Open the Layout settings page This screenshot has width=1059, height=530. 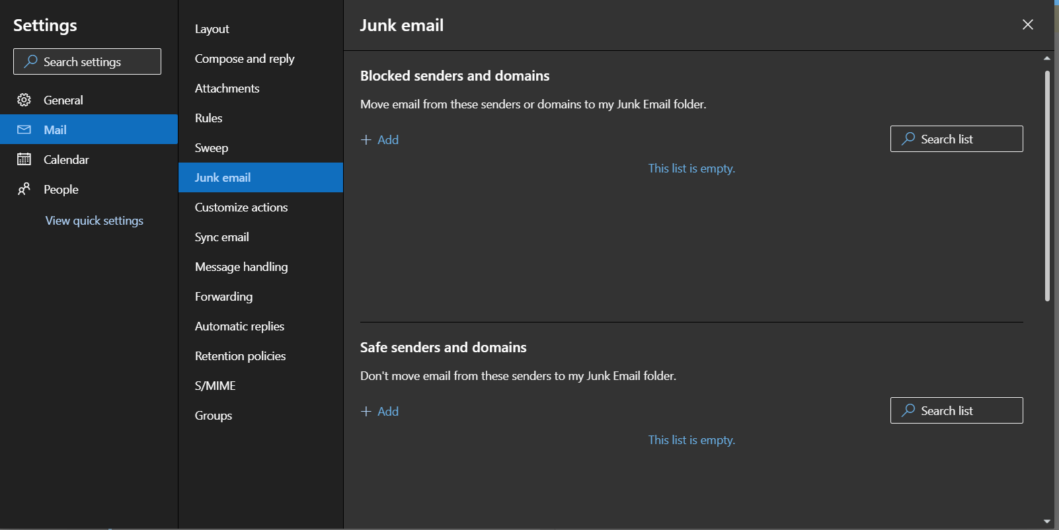pyautogui.click(x=260, y=29)
